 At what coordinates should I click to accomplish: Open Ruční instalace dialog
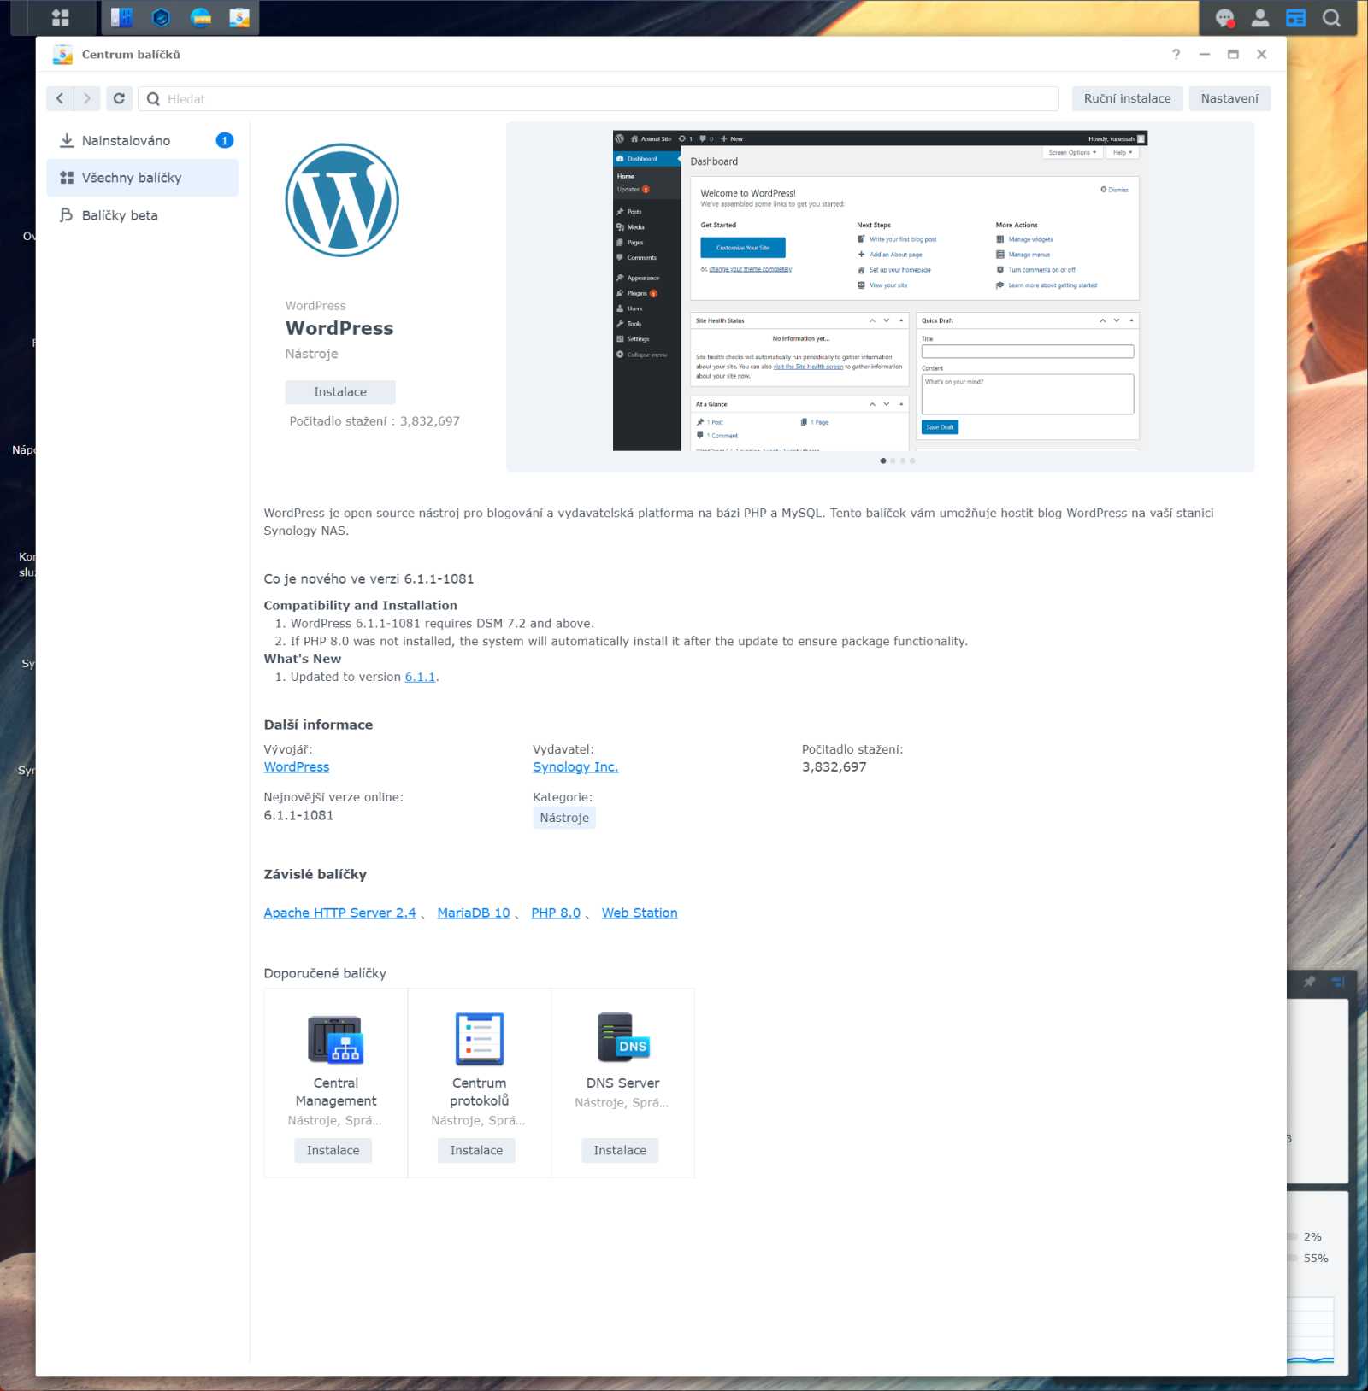coord(1127,98)
